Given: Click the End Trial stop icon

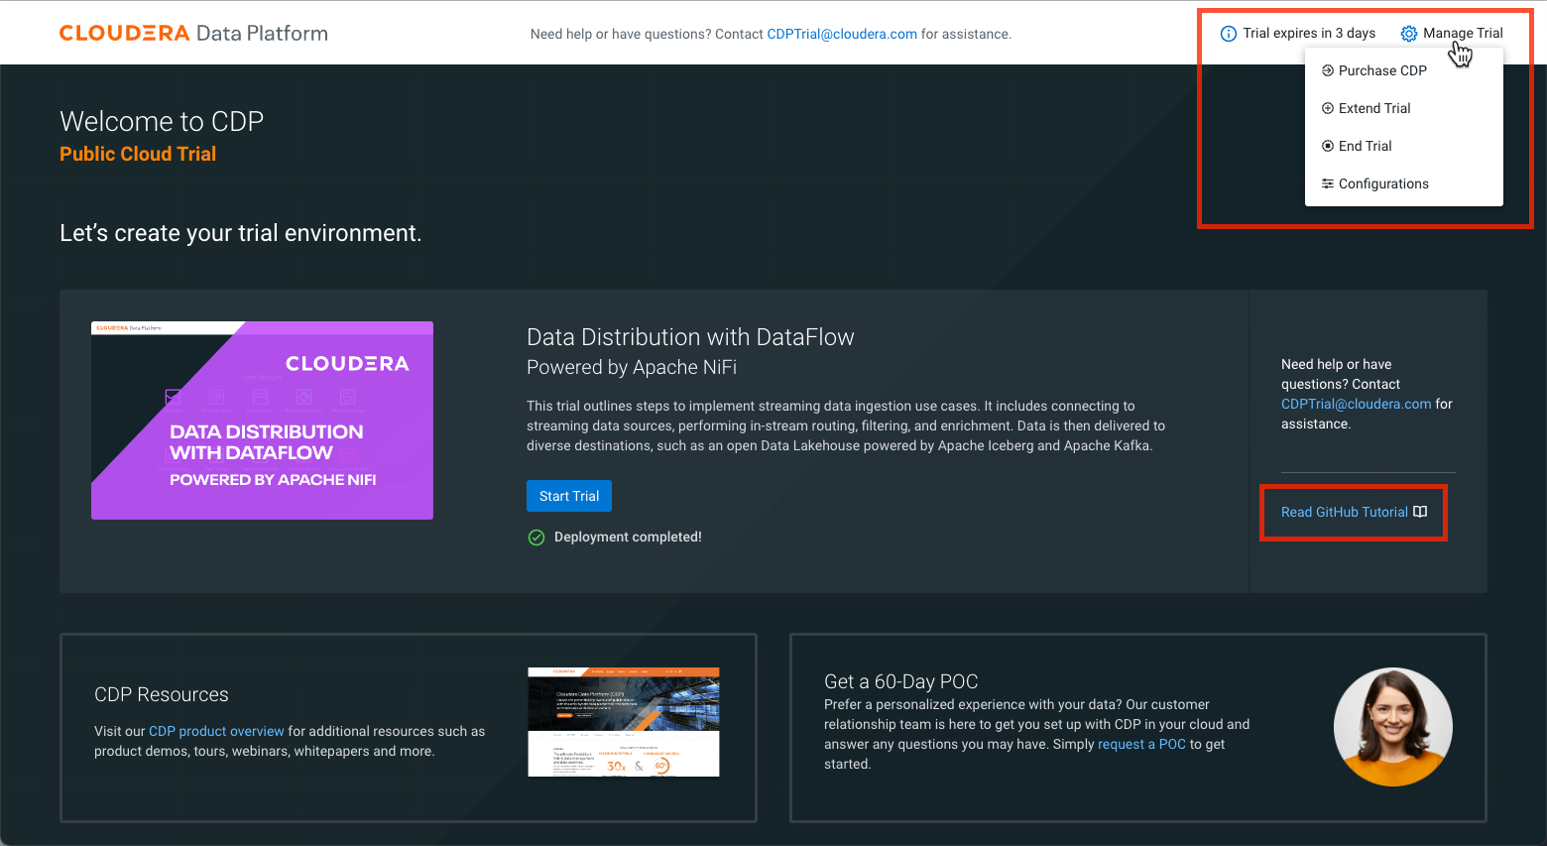Looking at the screenshot, I should [1328, 146].
